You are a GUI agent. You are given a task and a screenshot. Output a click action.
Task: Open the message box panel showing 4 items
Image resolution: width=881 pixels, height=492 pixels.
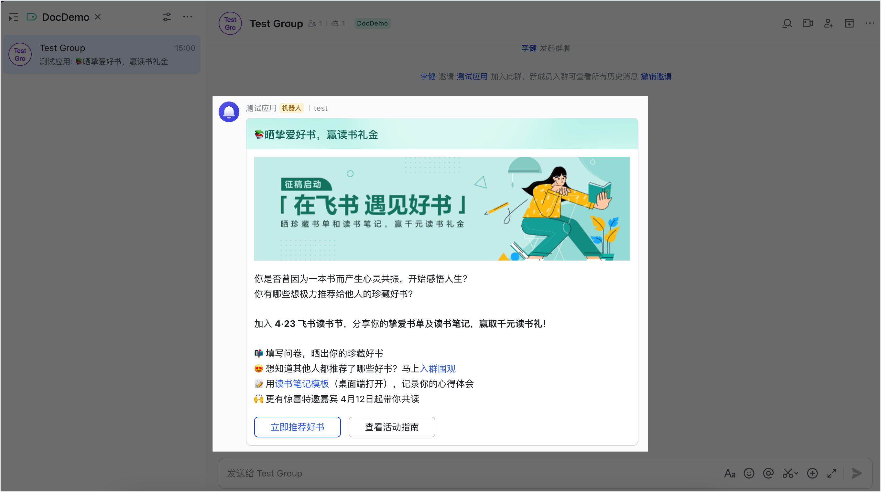(850, 23)
